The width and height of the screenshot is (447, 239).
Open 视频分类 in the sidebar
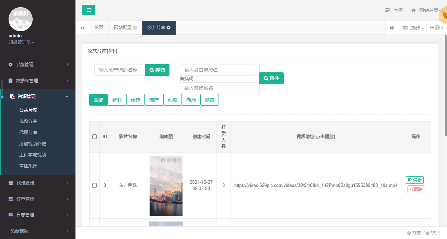tap(28, 121)
